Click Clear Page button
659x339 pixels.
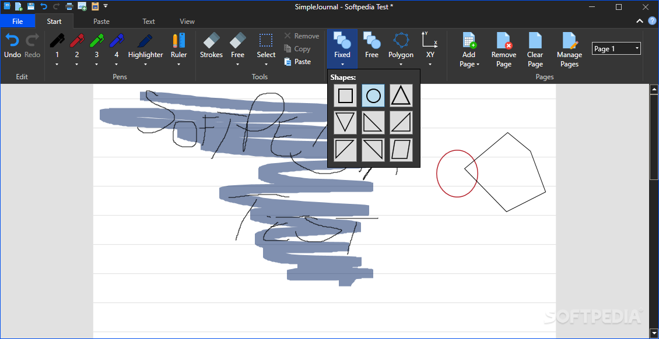coord(535,50)
